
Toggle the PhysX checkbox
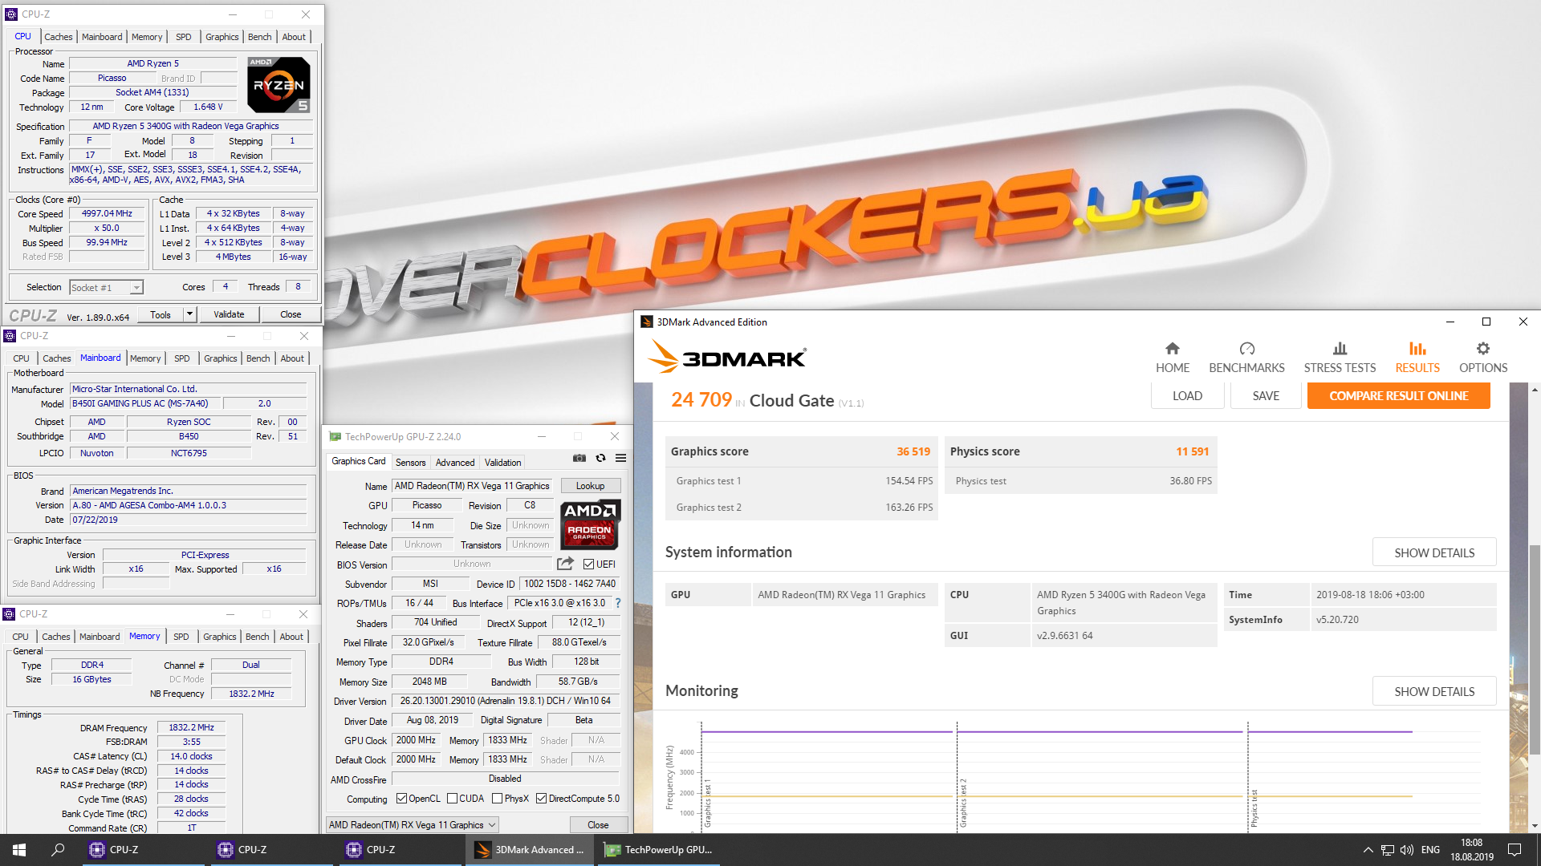(x=497, y=799)
